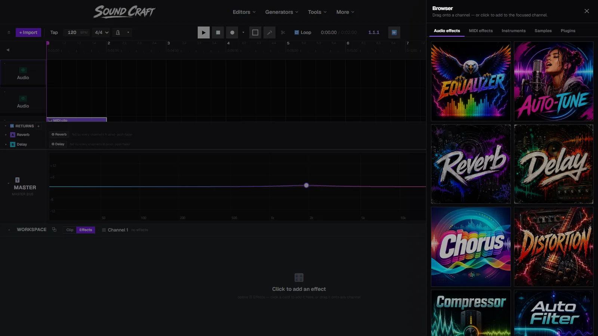The width and height of the screenshot is (598, 336).
Task: Collapse toolbar with double-chevron icon
Action: pyautogui.click(x=9, y=32)
